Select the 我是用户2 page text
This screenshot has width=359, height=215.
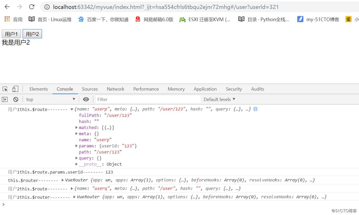pyautogui.click(x=16, y=42)
